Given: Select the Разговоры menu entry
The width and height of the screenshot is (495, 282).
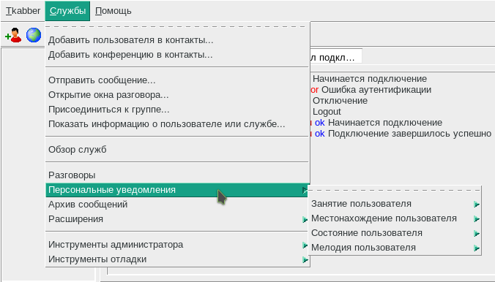Looking at the screenshot, I should tap(177, 175).
